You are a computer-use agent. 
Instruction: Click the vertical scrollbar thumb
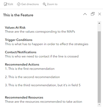point(99,67)
